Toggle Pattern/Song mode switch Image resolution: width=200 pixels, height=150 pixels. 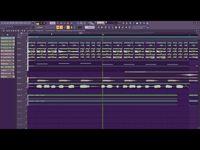[37, 23]
